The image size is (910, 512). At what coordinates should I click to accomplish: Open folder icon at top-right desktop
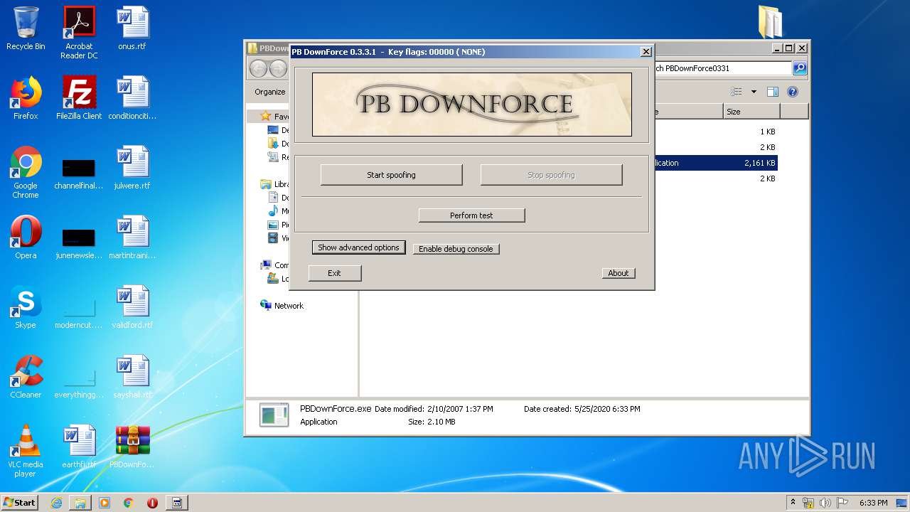click(770, 21)
